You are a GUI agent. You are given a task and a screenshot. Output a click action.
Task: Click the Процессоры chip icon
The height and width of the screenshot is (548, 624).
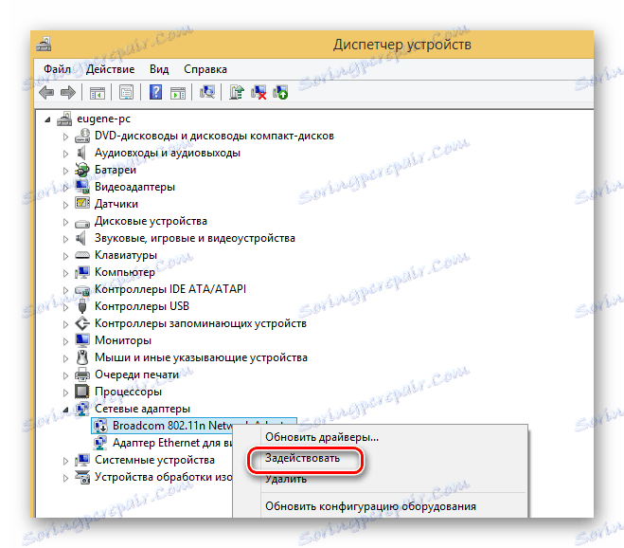(82, 392)
